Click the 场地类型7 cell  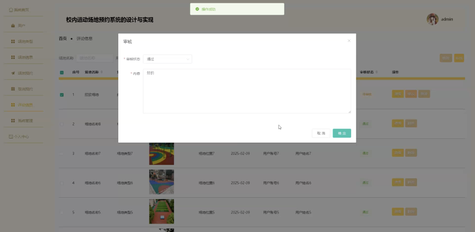[125, 153]
